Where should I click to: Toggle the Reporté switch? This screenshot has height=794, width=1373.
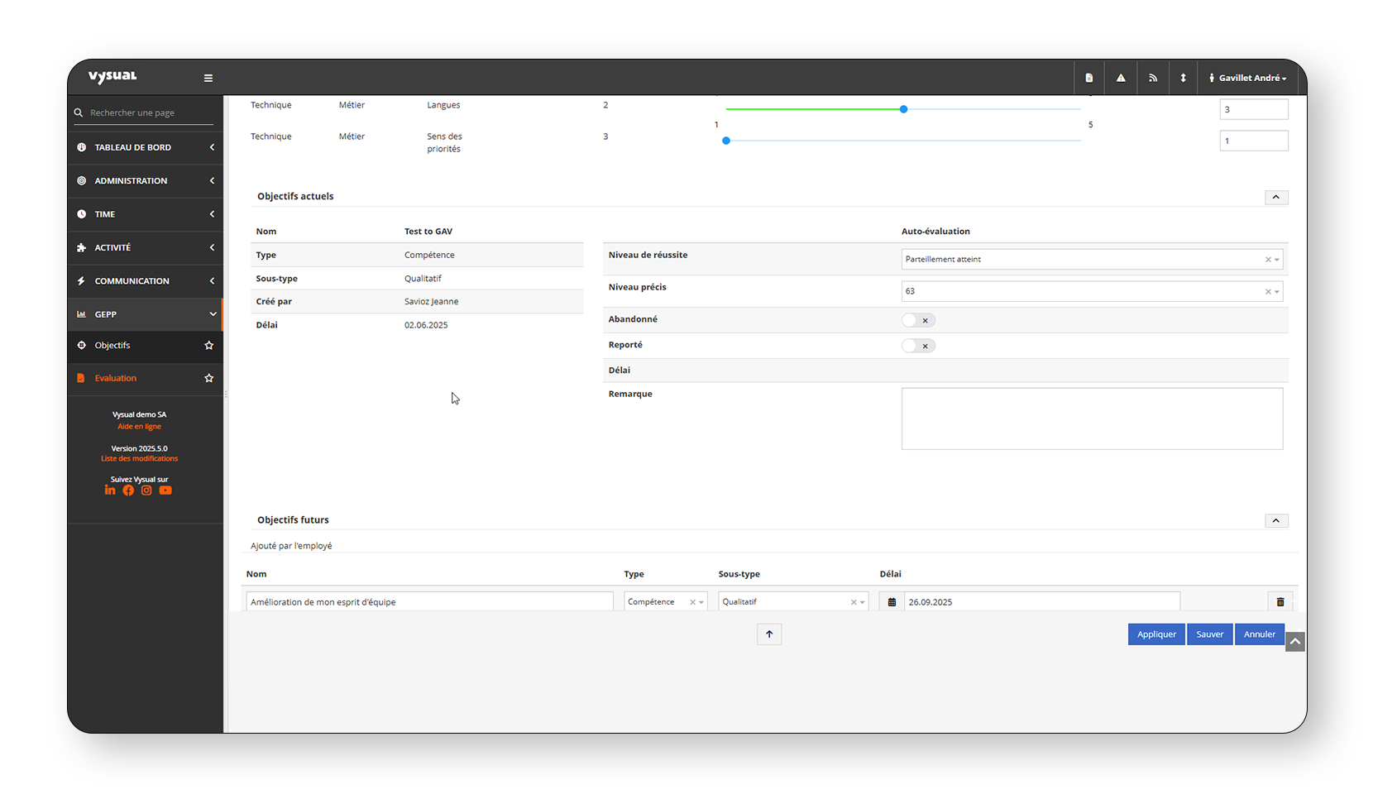point(918,346)
